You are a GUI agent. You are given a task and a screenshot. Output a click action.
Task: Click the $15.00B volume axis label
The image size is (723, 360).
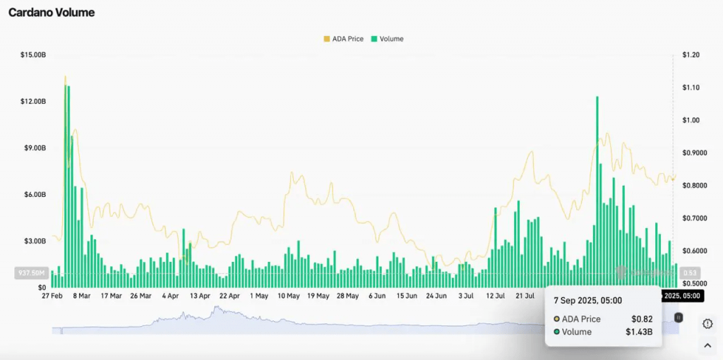pyautogui.click(x=33, y=55)
